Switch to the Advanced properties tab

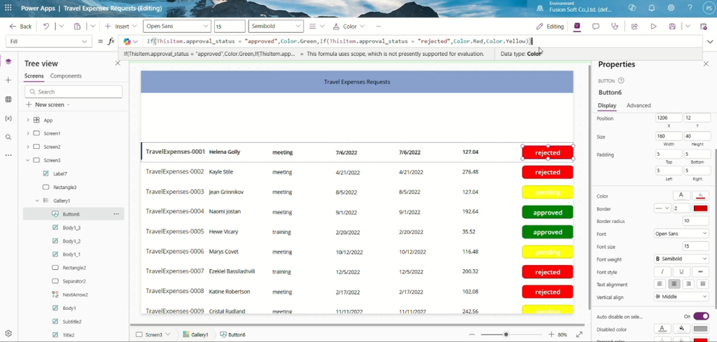click(639, 106)
